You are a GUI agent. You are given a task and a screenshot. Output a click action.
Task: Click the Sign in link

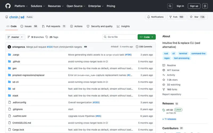[180, 6]
